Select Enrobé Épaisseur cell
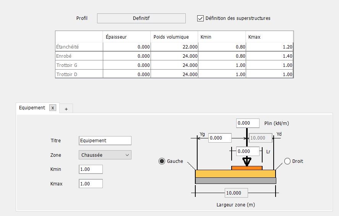This screenshot has height=216, width=339. [x=127, y=56]
